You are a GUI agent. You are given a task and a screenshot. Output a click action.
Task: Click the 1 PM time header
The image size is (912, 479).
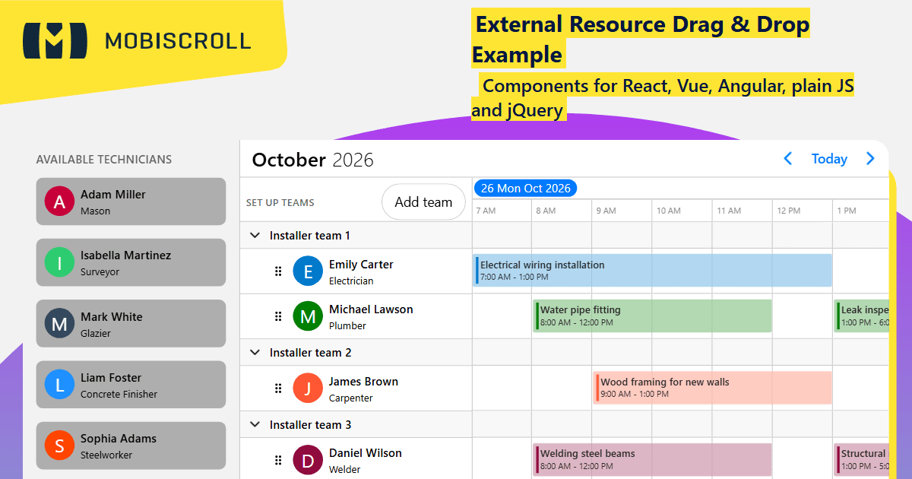point(847,211)
